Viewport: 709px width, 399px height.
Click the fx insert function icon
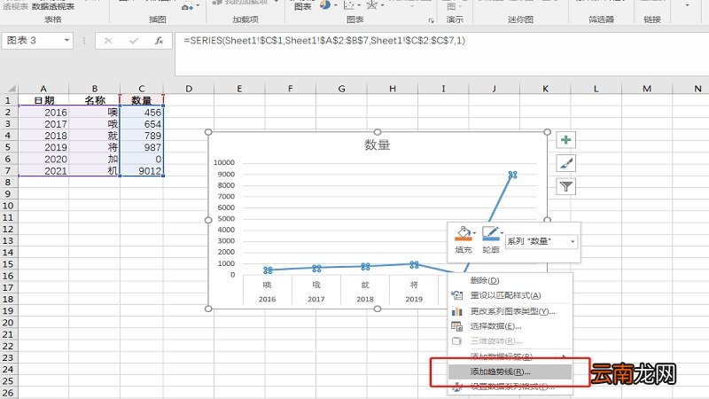point(159,41)
